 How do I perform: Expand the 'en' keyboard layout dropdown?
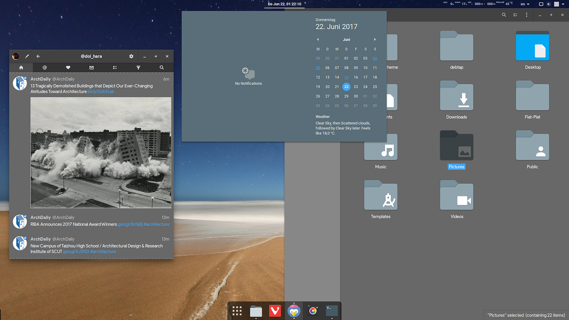pos(525,4)
